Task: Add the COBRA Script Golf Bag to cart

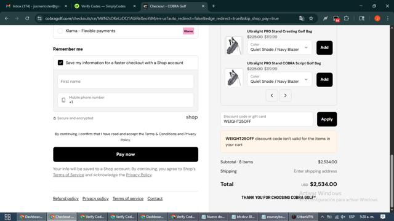Action: click(324, 80)
